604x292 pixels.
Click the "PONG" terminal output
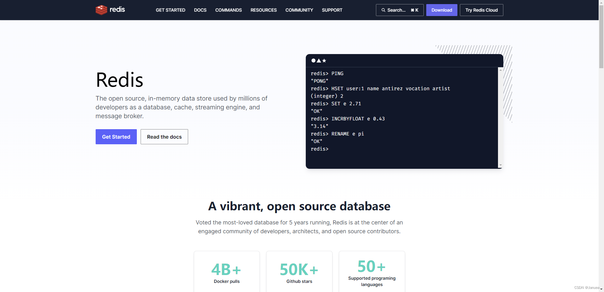point(320,81)
